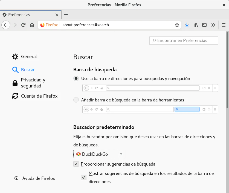Open the hamburger application menu

point(224,25)
